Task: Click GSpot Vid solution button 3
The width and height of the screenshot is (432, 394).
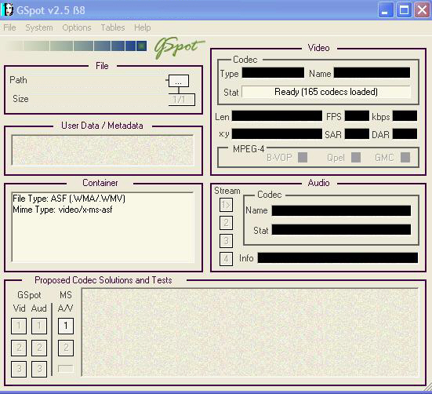Action: (x=19, y=369)
